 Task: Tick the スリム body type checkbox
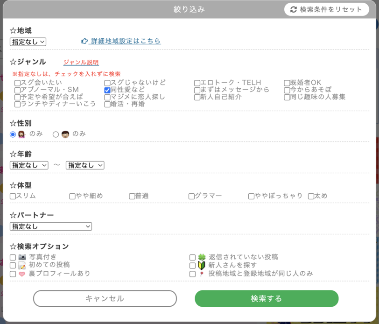click(x=13, y=197)
